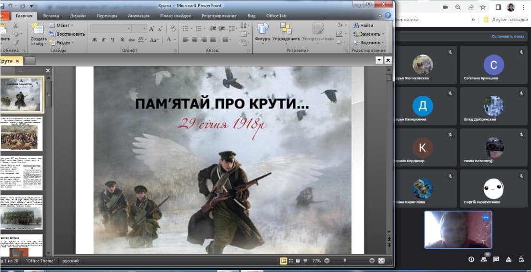
Task: Open the Meet chat panel icon
Action: [496, 259]
